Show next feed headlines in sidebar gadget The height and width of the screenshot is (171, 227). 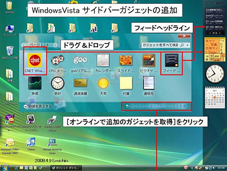click(x=220, y=33)
